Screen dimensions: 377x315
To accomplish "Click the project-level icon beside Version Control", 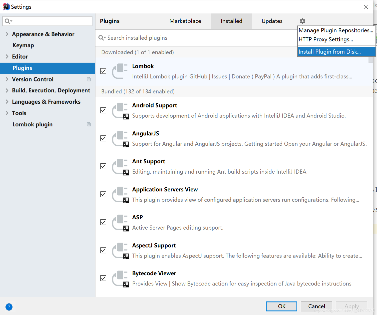I will point(88,79).
